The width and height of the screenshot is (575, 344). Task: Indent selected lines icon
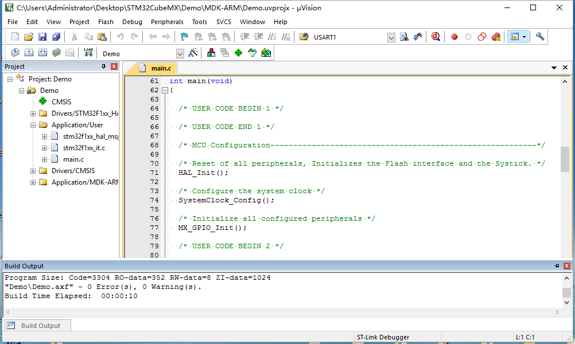click(244, 37)
